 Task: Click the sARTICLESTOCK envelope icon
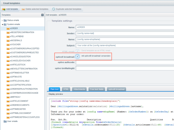[8, 65]
